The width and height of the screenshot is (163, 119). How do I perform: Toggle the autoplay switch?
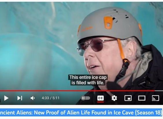coord(86,98)
